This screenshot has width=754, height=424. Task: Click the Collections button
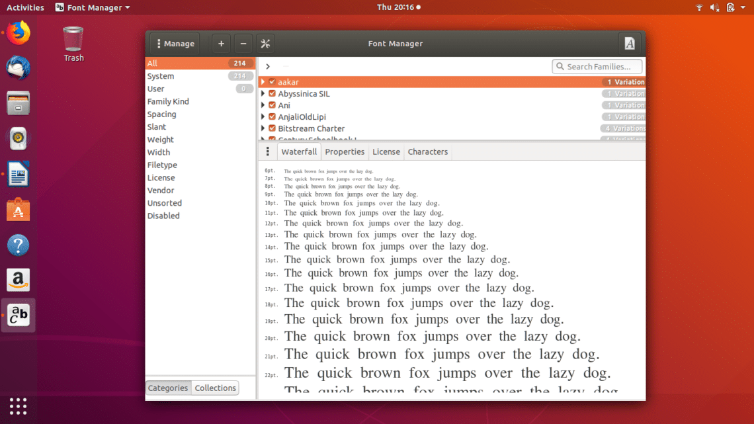click(x=215, y=388)
